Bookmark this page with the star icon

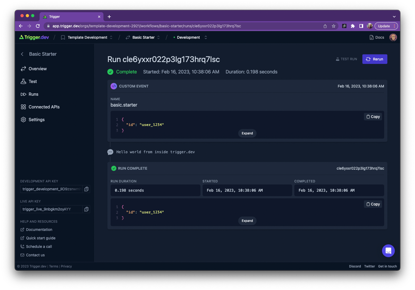[x=334, y=26]
